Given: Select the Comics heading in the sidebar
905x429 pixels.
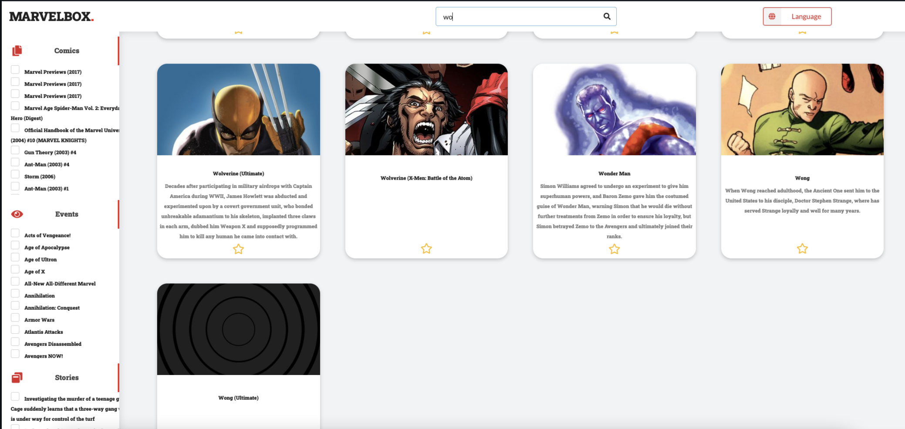Looking at the screenshot, I should [x=66, y=50].
